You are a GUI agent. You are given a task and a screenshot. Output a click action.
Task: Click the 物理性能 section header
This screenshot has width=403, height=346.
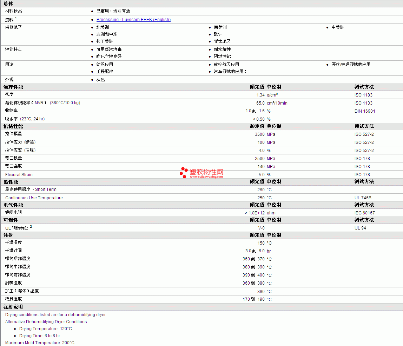pos(13,87)
